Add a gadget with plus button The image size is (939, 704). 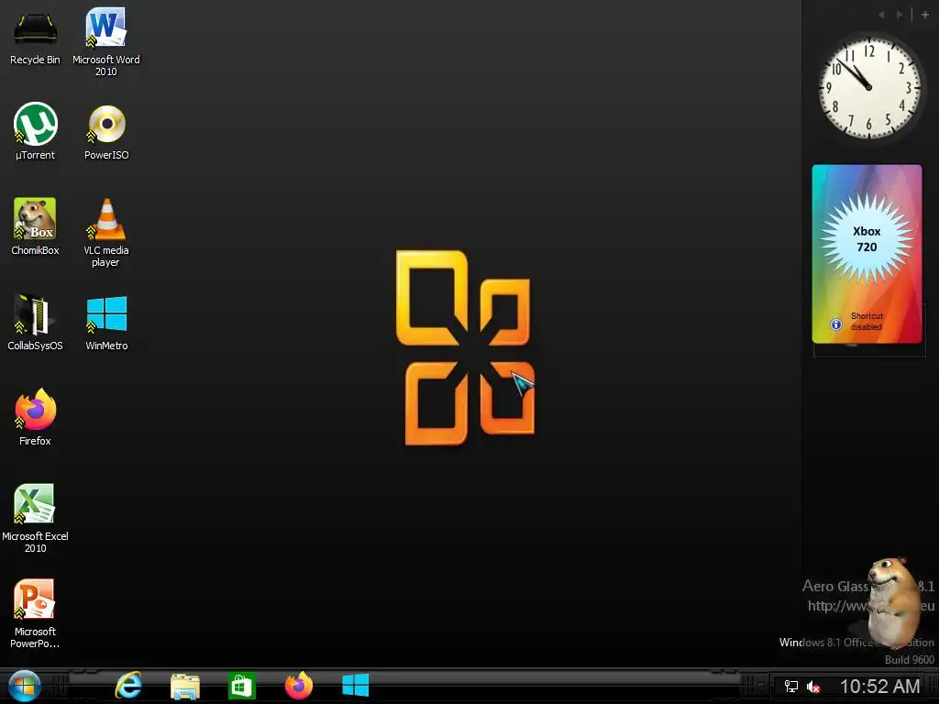(924, 15)
